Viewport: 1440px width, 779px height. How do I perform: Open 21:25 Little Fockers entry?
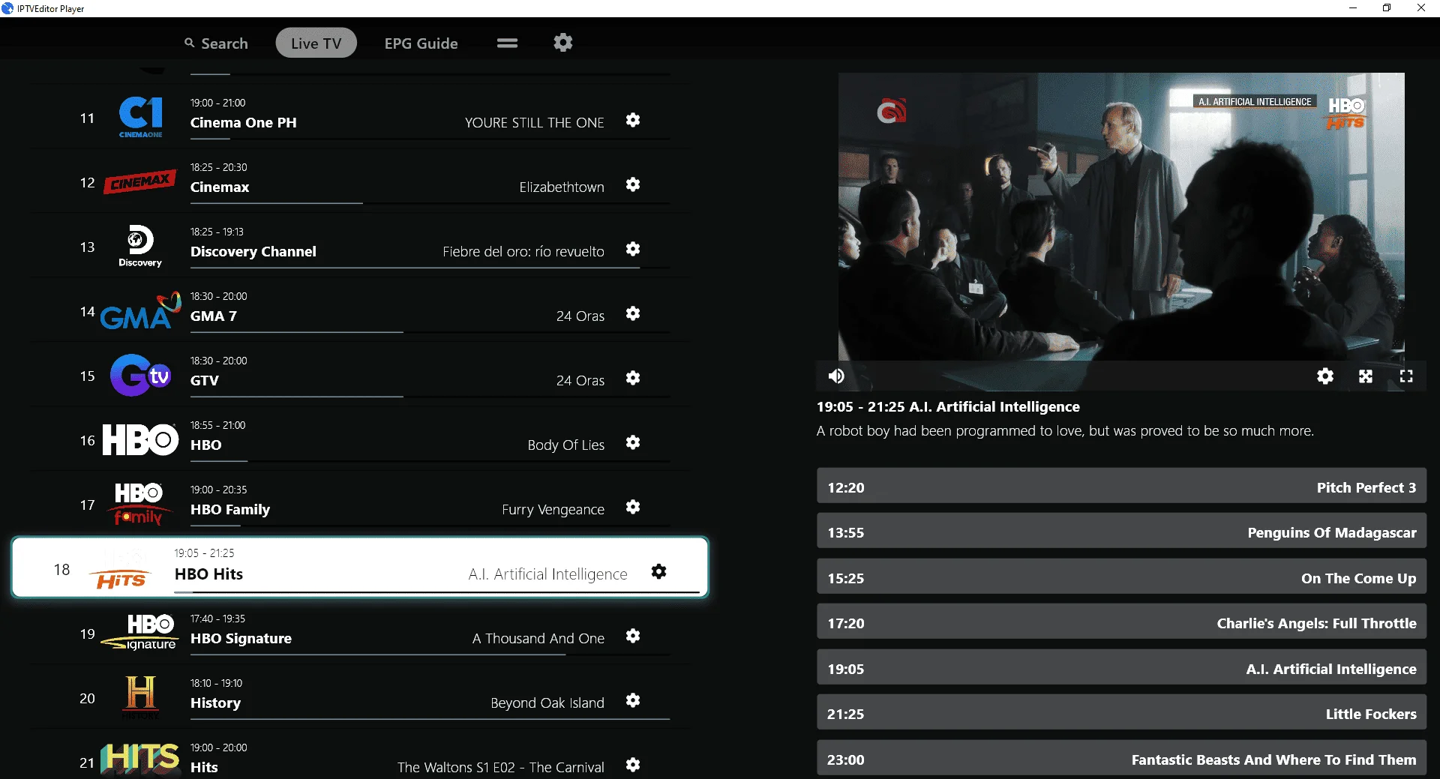point(1121,712)
